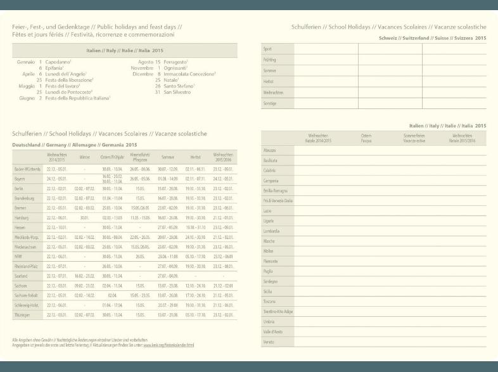Select 'Festa della Repubblica Italiana' entry
498x372 pixels.
click(78, 98)
